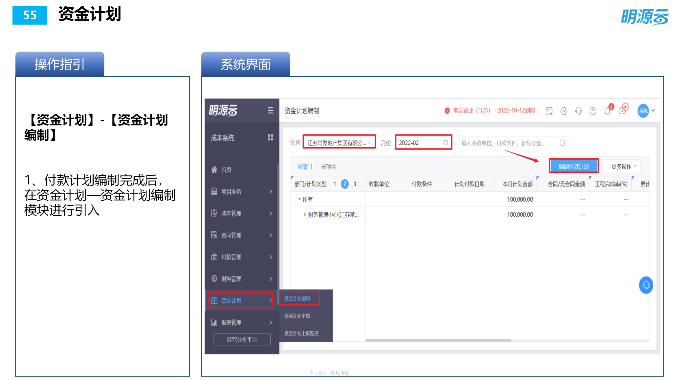Open the 首页 home icon in sidebar
Image resolution: width=679 pixels, height=380 pixels.
(214, 170)
